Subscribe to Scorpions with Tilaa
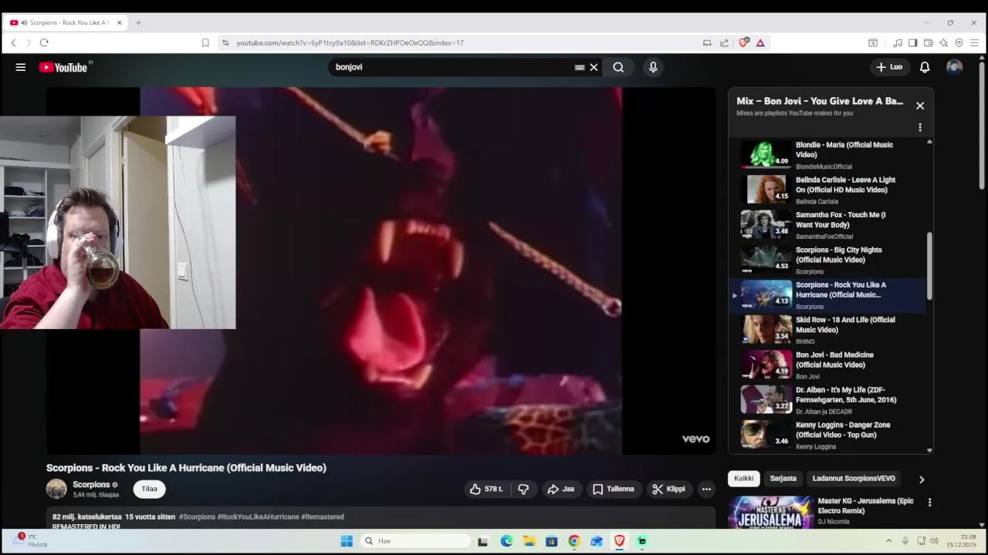 149,489
